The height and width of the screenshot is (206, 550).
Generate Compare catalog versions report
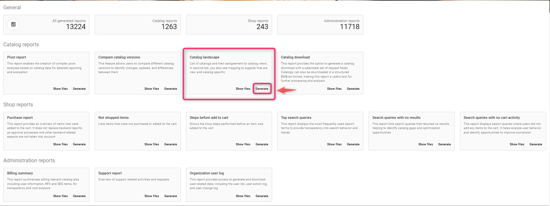coord(170,89)
